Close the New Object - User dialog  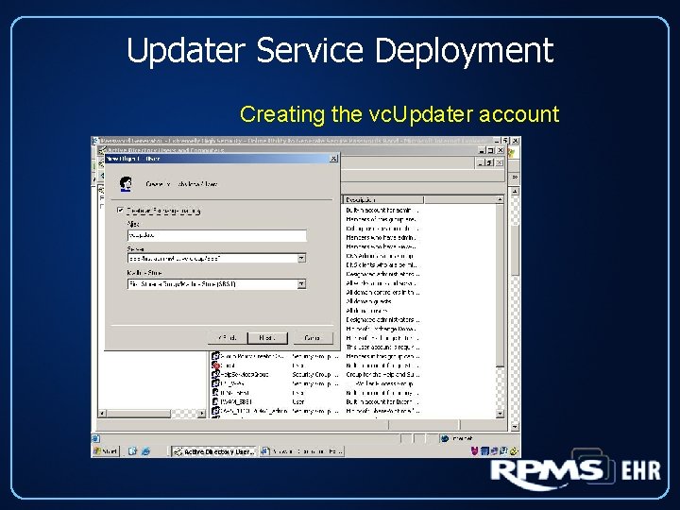(x=333, y=159)
